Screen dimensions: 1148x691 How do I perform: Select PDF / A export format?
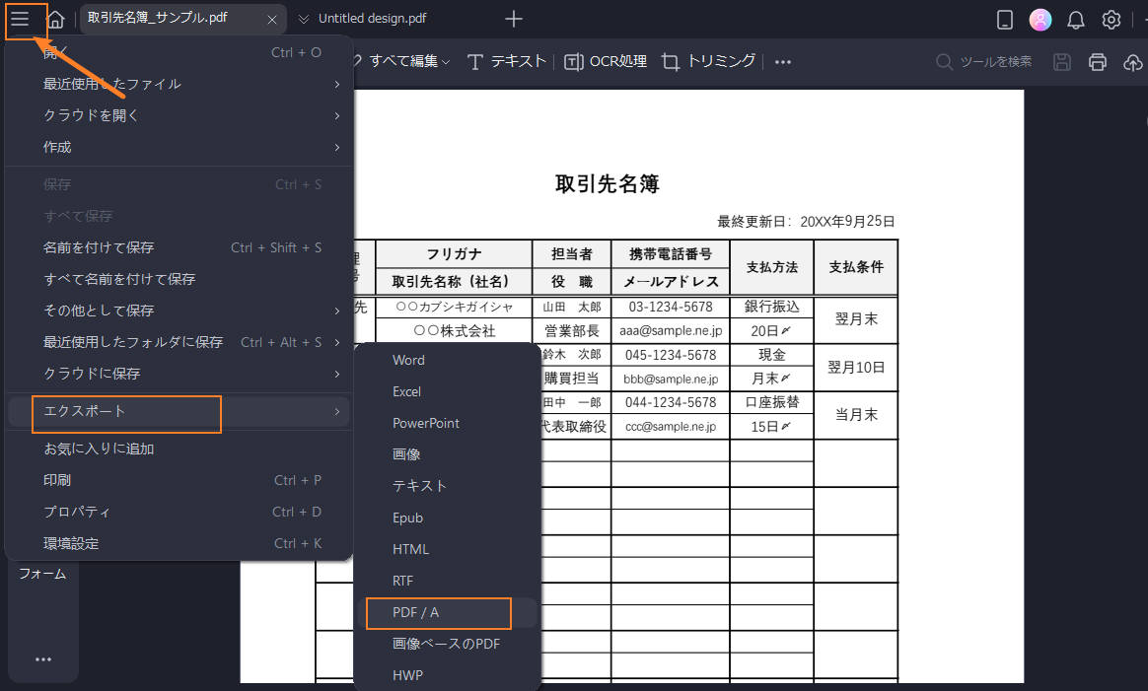417,612
